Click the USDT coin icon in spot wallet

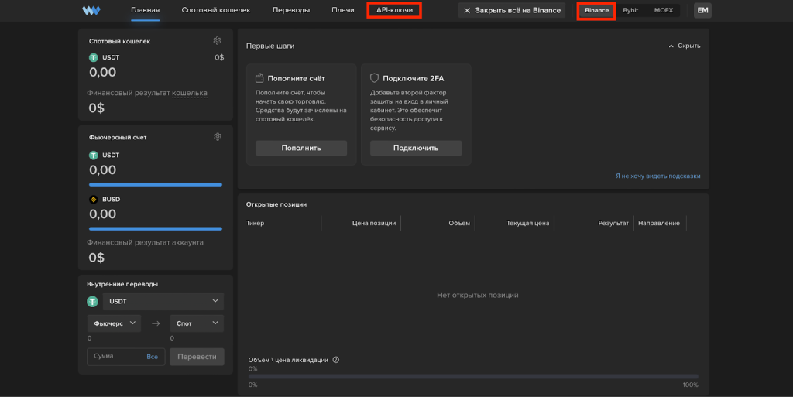click(94, 57)
